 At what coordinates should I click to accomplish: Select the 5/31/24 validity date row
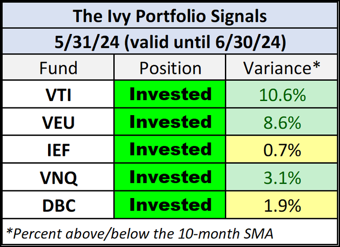170,42
